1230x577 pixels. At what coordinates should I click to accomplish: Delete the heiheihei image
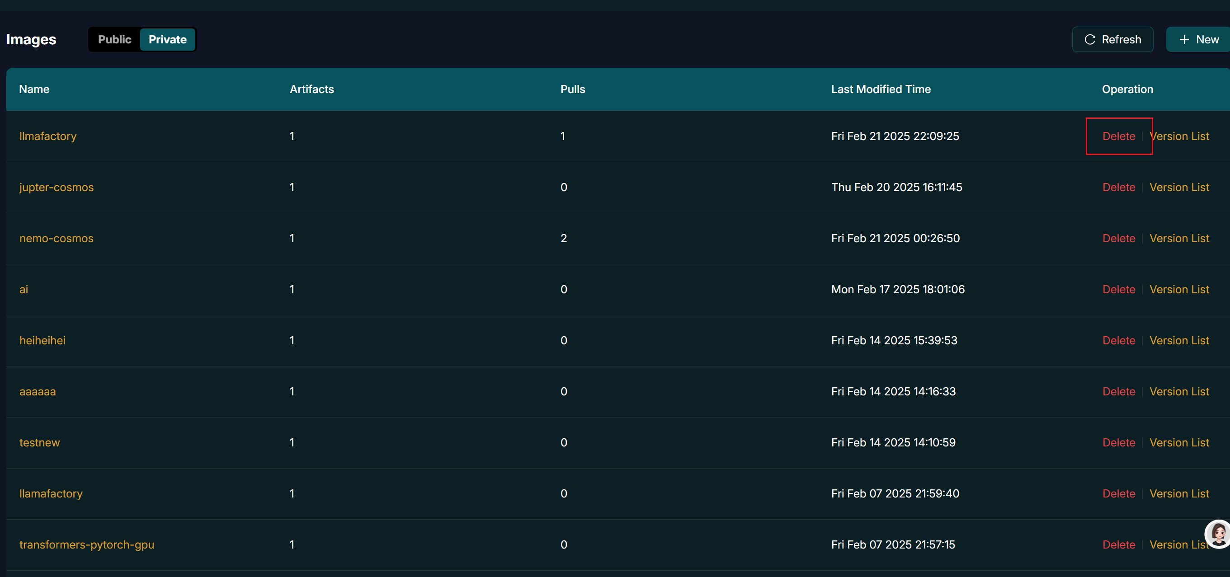pyautogui.click(x=1118, y=341)
